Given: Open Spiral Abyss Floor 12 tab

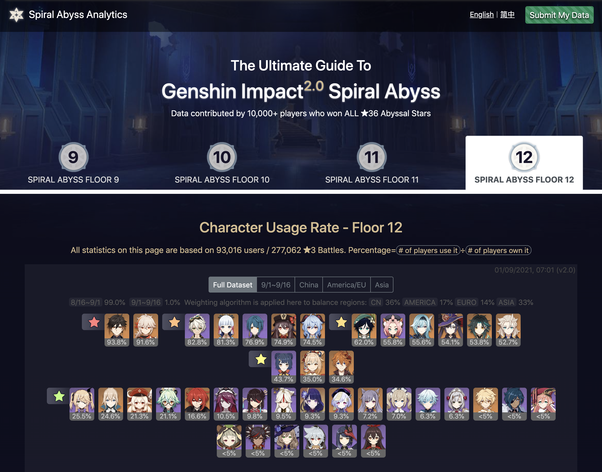Looking at the screenshot, I should pyautogui.click(x=524, y=163).
